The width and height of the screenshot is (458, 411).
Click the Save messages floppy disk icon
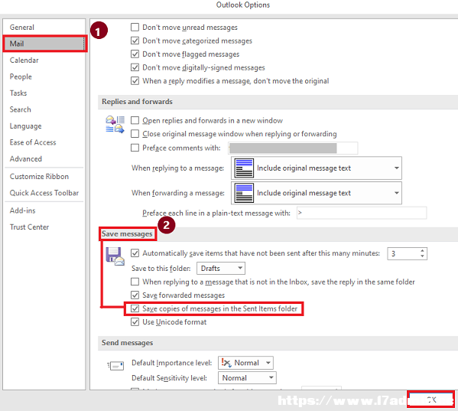(115, 256)
